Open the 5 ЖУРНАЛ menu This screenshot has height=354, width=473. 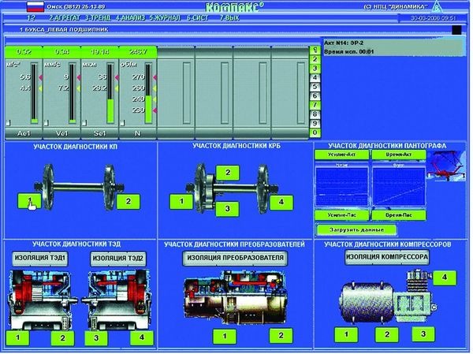pyautogui.click(x=168, y=17)
